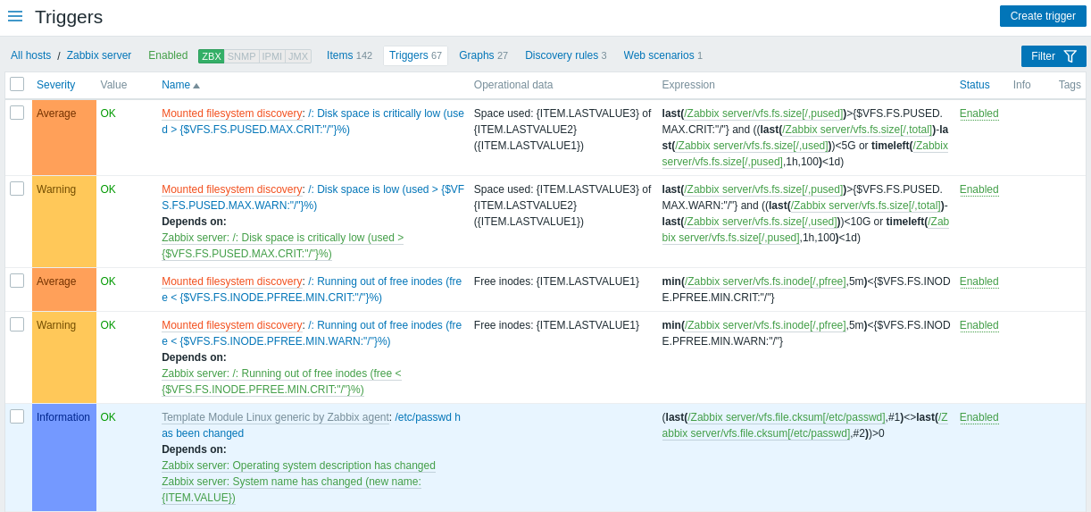
Task: Click the SNMP availability badge
Action: coord(241,56)
